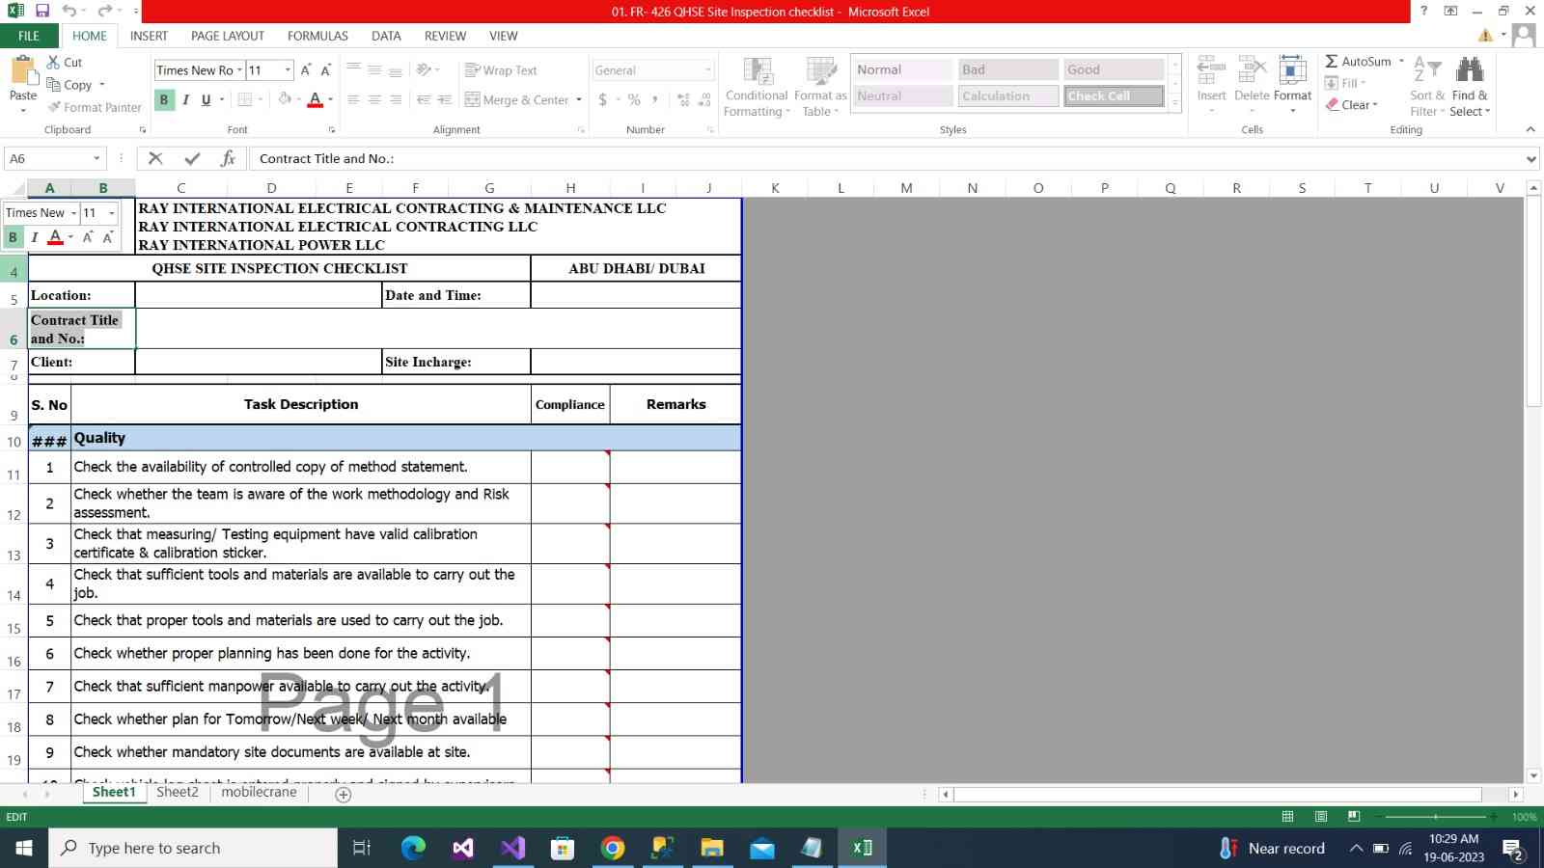Switch to the mobilecrane sheet tab
1544x868 pixels.
click(x=259, y=792)
